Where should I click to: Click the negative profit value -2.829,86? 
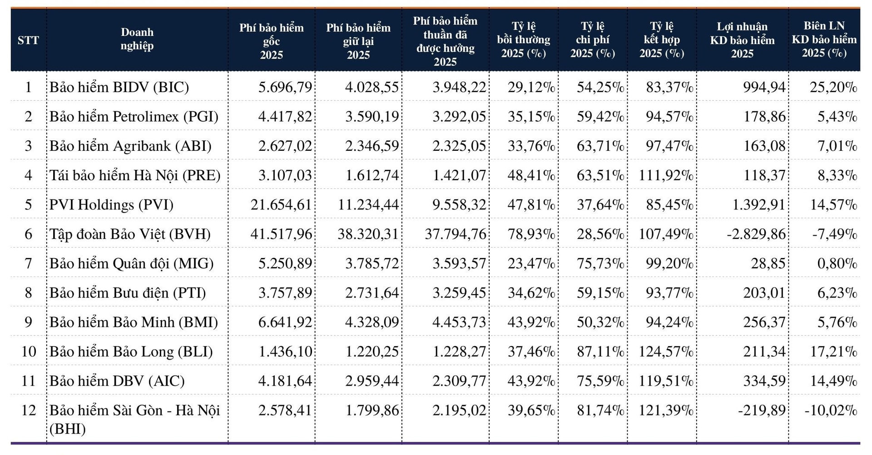[x=756, y=234]
